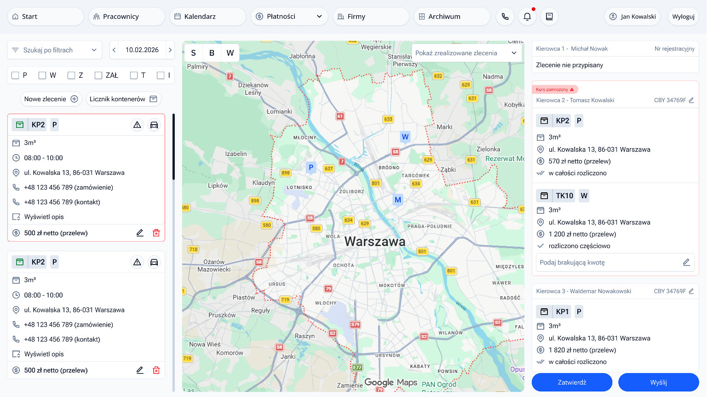The width and height of the screenshot is (708, 397).
Task: Open the Kalendarz menu item
Action: pyautogui.click(x=207, y=16)
